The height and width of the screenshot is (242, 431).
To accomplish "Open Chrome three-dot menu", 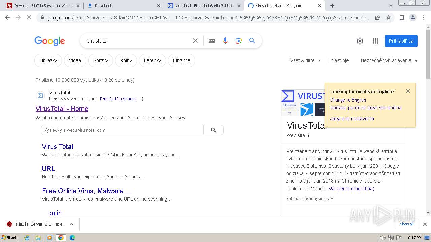I will coord(423,17).
